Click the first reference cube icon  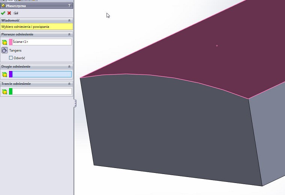(4, 42)
